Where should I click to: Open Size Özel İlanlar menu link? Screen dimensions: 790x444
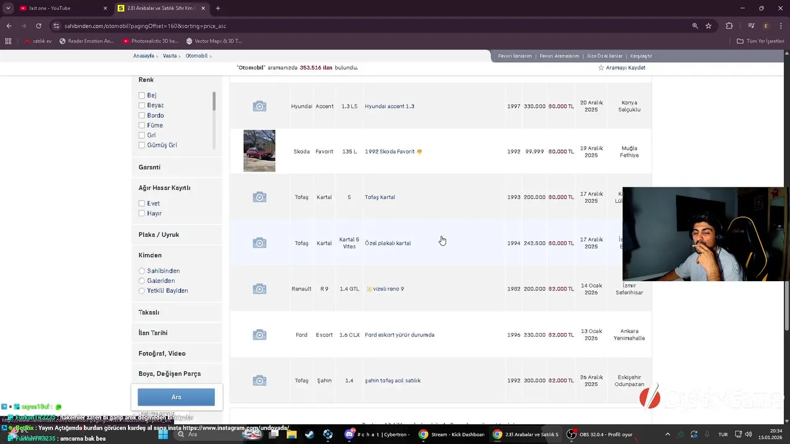coord(605,56)
